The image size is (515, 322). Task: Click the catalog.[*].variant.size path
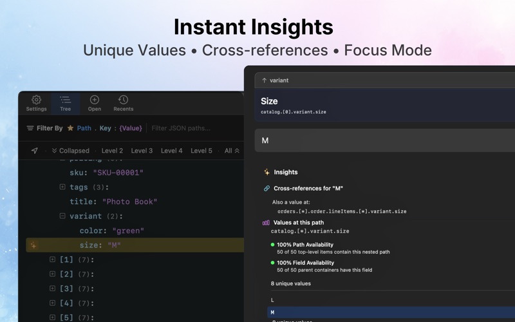tap(310, 231)
